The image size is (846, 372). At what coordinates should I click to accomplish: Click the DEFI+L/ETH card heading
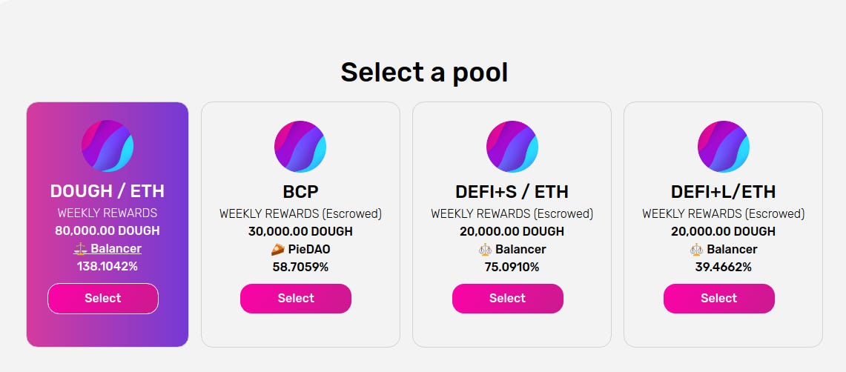[x=724, y=192]
